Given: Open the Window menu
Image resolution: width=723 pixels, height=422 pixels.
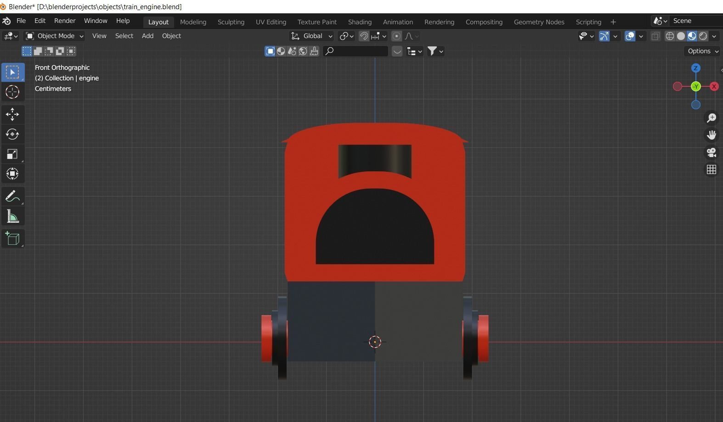Looking at the screenshot, I should [96, 21].
